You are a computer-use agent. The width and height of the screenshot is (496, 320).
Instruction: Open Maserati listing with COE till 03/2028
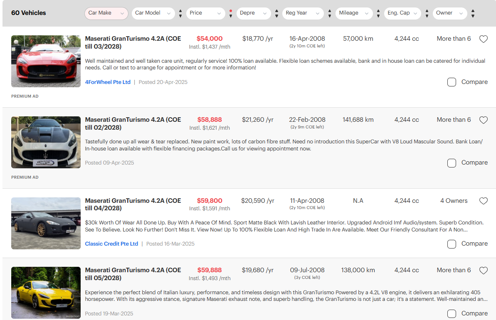133,42
